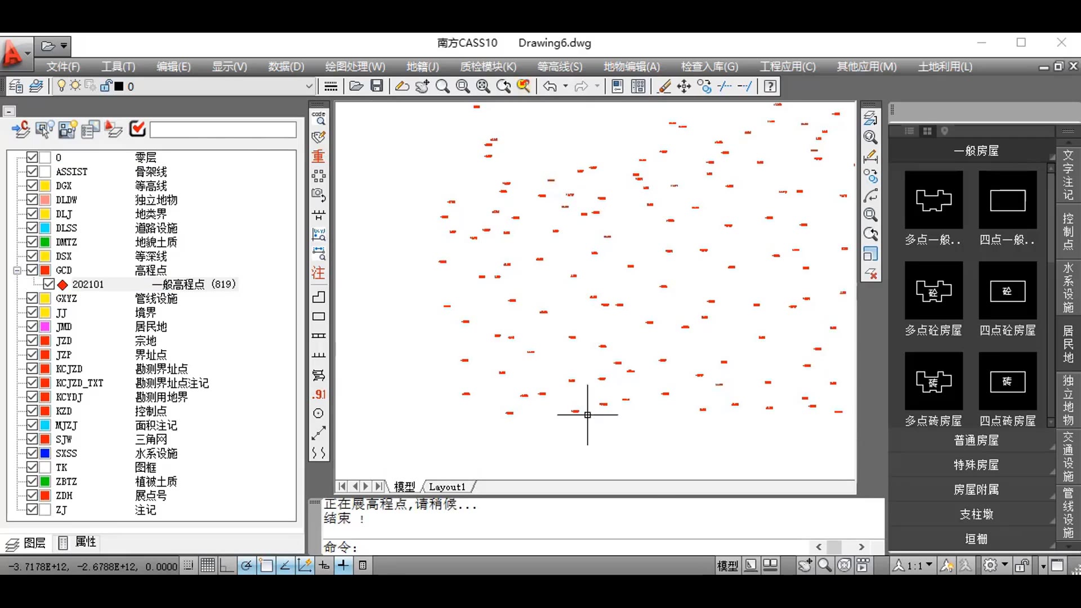The width and height of the screenshot is (1081, 608).
Task: Uncheck the DGX 等高线 layer checkbox
Action: pos(32,185)
